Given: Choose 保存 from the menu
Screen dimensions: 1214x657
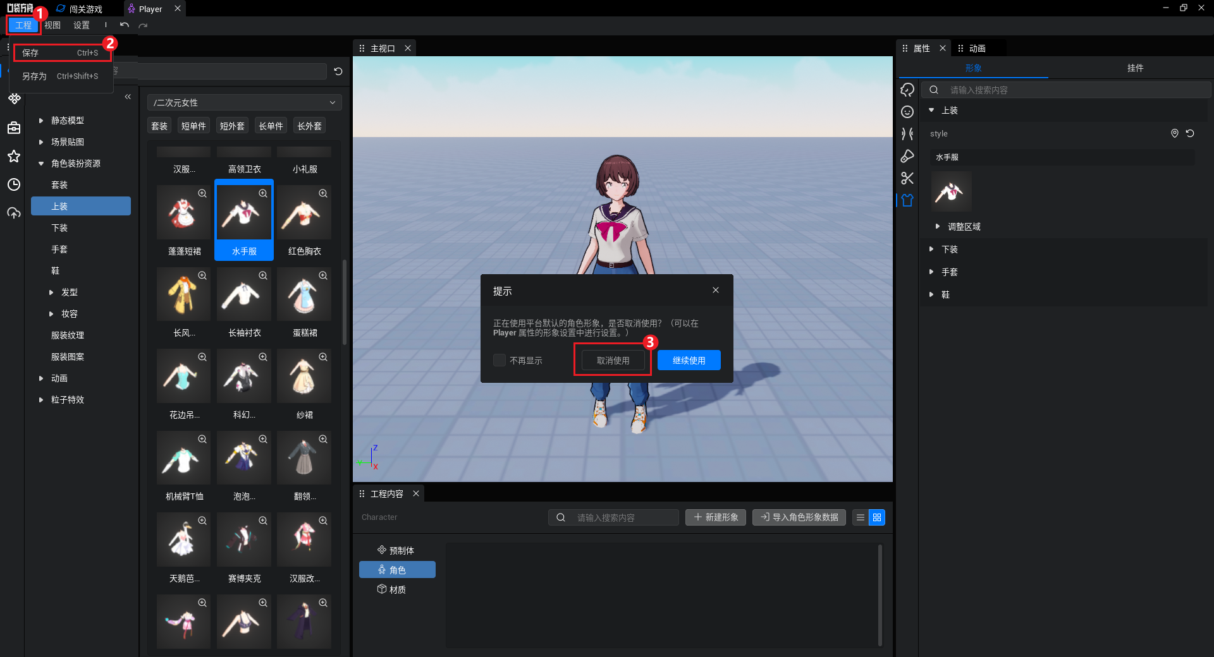Looking at the screenshot, I should click(x=61, y=52).
